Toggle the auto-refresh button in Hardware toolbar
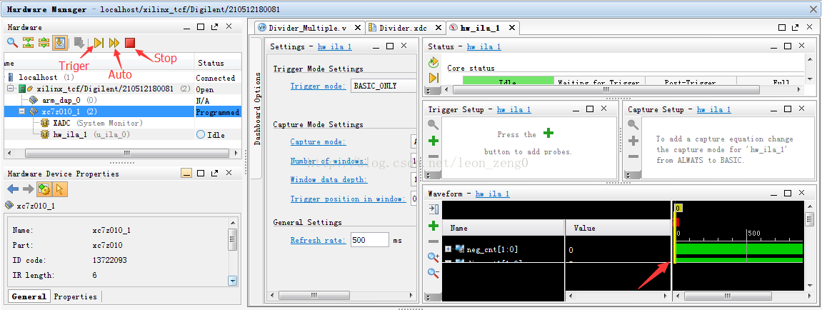Image resolution: width=822 pixels, height=310 pixels. click(60, 42)
